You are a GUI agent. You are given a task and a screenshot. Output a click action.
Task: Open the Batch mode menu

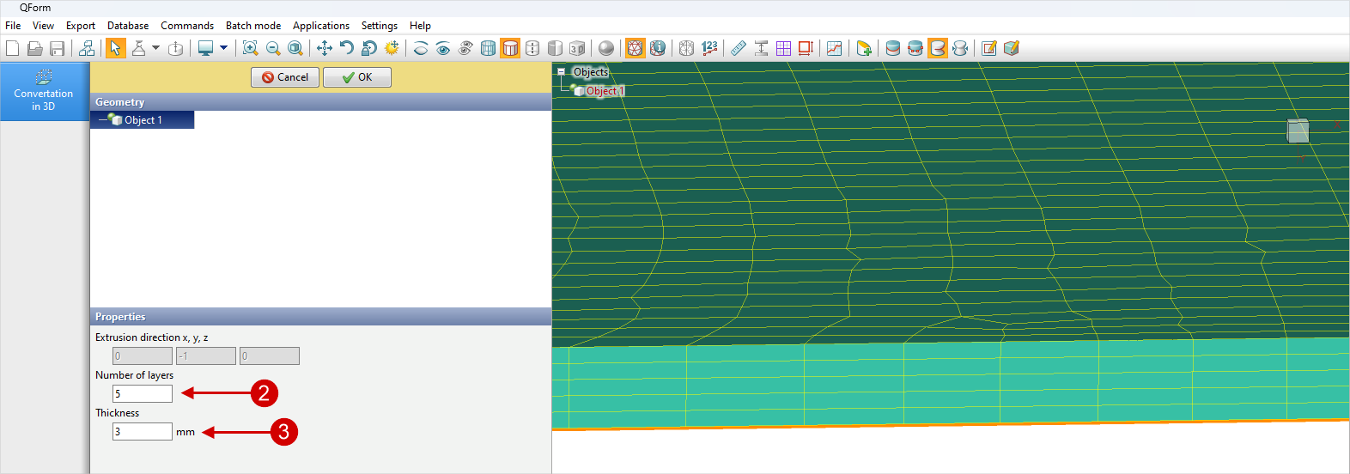253,26
